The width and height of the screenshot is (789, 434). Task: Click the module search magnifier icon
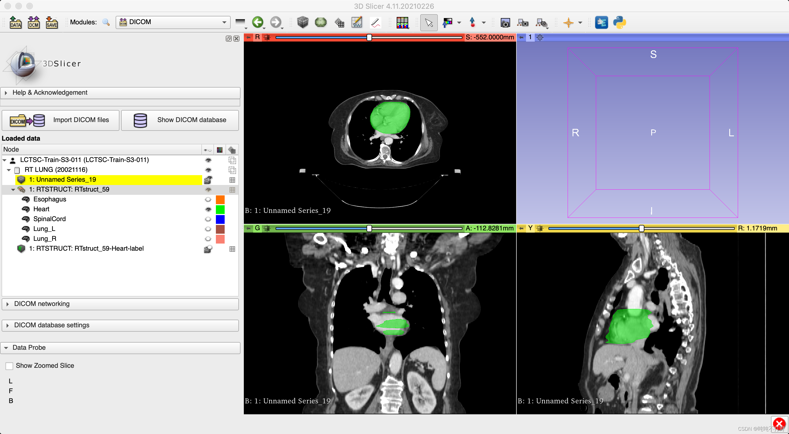(x=106, y=22)
